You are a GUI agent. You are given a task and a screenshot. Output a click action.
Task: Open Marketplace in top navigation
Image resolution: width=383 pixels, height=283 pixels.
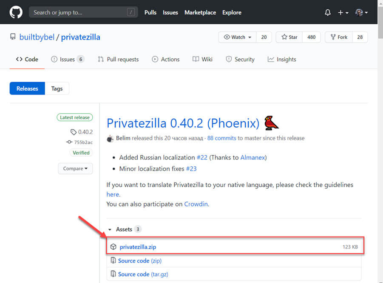(x=200, y=12)
